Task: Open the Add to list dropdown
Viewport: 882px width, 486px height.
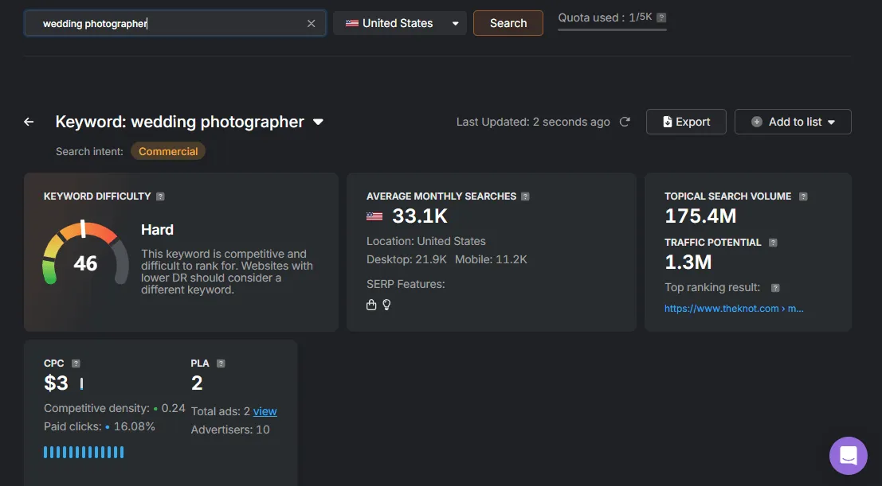Action: click(x=793, y=122)
